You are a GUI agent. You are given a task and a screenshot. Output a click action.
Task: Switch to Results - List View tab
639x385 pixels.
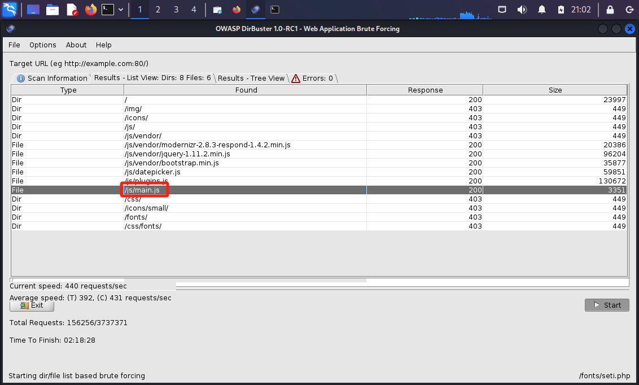152,78
